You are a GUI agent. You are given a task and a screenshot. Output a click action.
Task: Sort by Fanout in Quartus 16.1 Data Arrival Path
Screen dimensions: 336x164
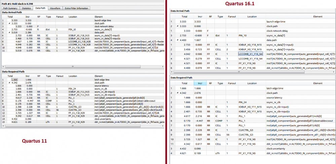(x=232, y=16)
